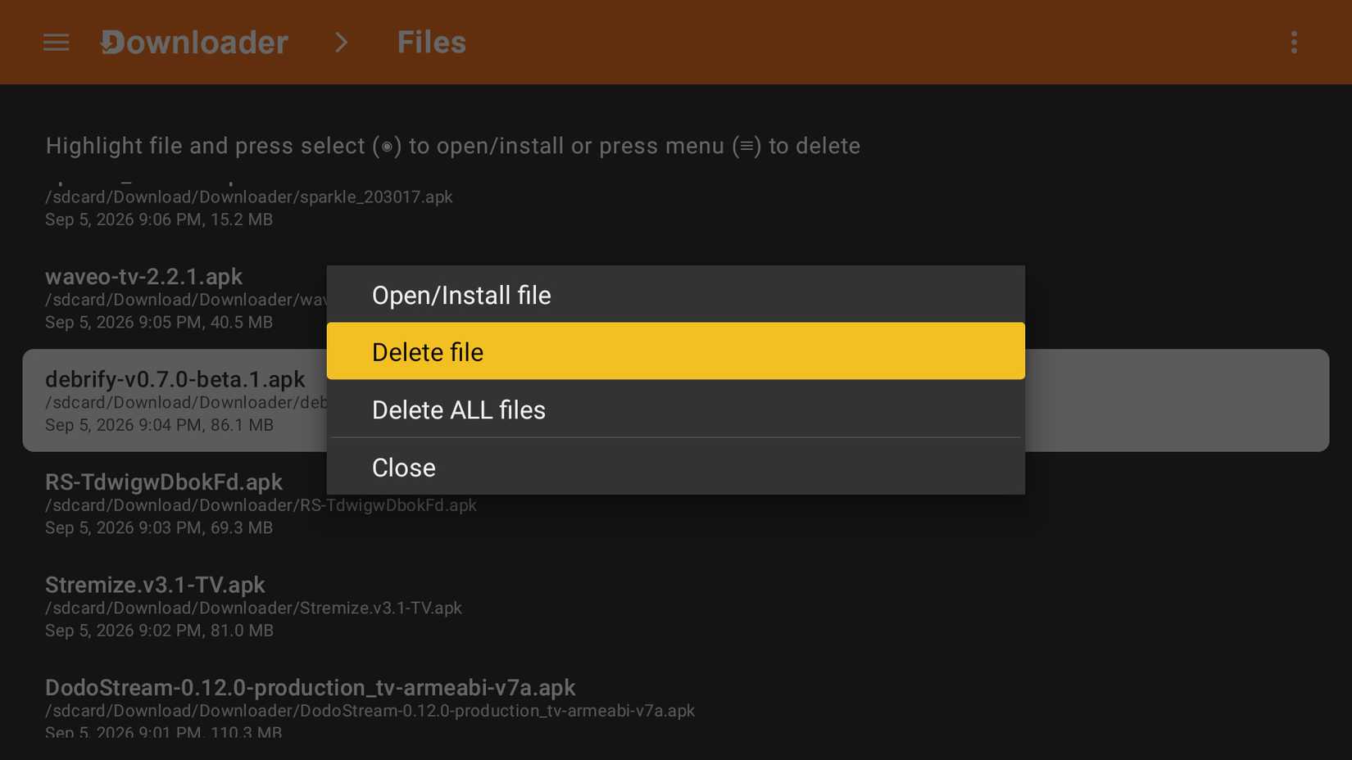Select DodoStream-0.12.0-production_tv-armeabi-v7a.apk file
The width and height of the screenshot is (1352, 760).
[311, 688]
